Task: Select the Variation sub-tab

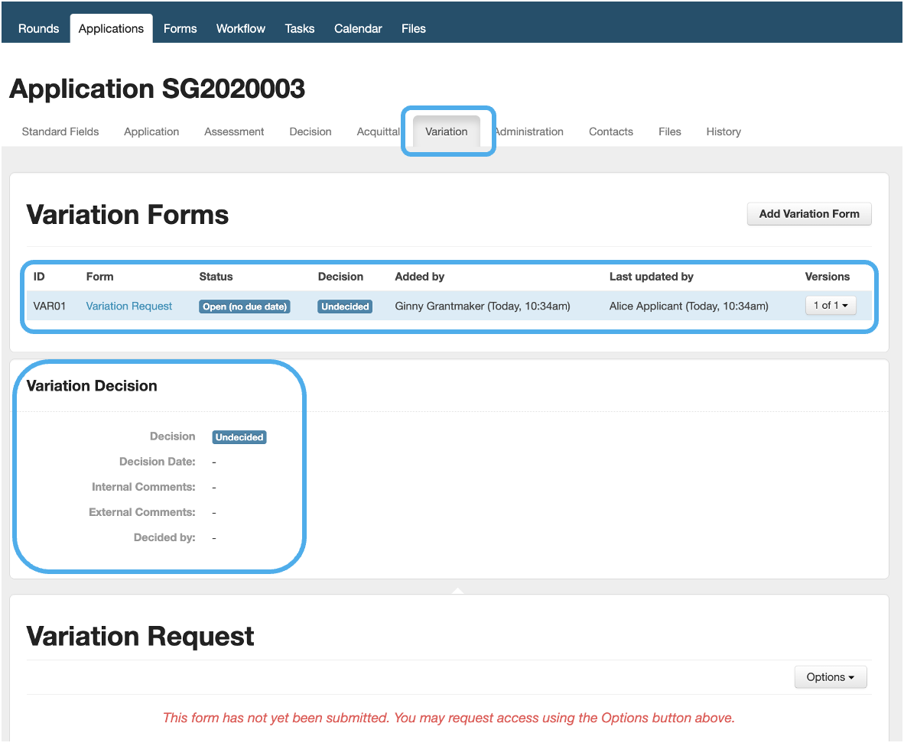Action: pos(446,131)
